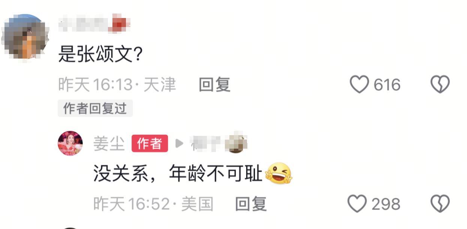Tap the red 作者 badge
Viewport: 467px width, 229px height.
coord(150,143)
